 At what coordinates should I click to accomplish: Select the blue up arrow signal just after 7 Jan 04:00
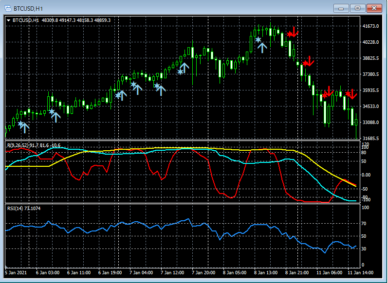tap(138, 89)
